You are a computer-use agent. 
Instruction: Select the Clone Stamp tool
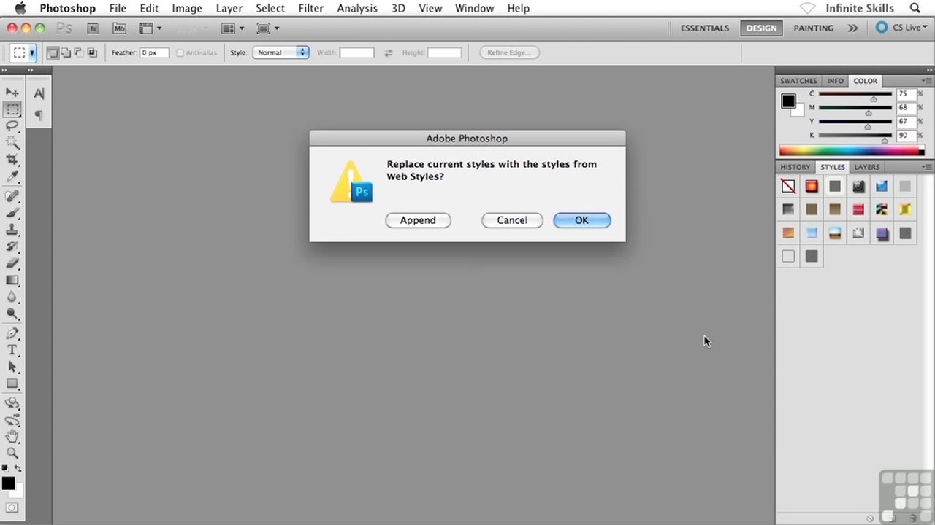pyautogui.click(x=12, y=230)
